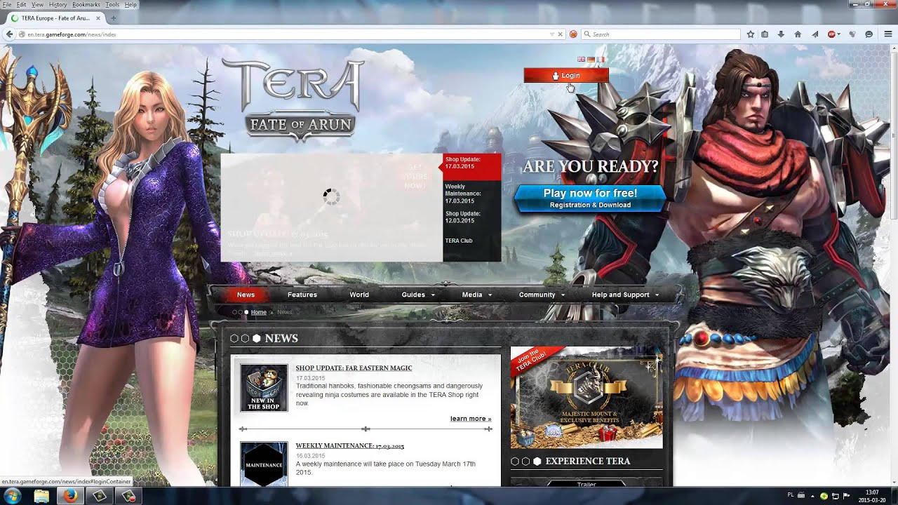Image resolution: width=898 pixels, height=505 pixels.
Task: Open the History menu
Action: pos(58,4)
